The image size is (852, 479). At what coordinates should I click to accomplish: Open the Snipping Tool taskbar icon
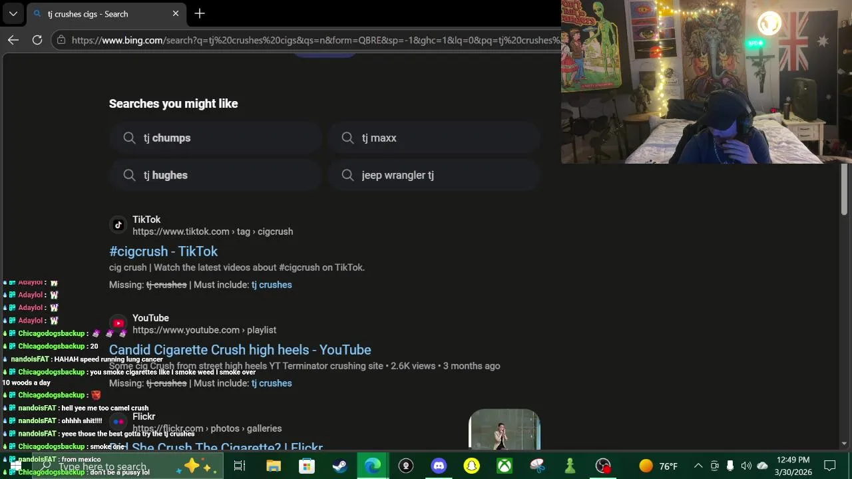tap(537, 466)
